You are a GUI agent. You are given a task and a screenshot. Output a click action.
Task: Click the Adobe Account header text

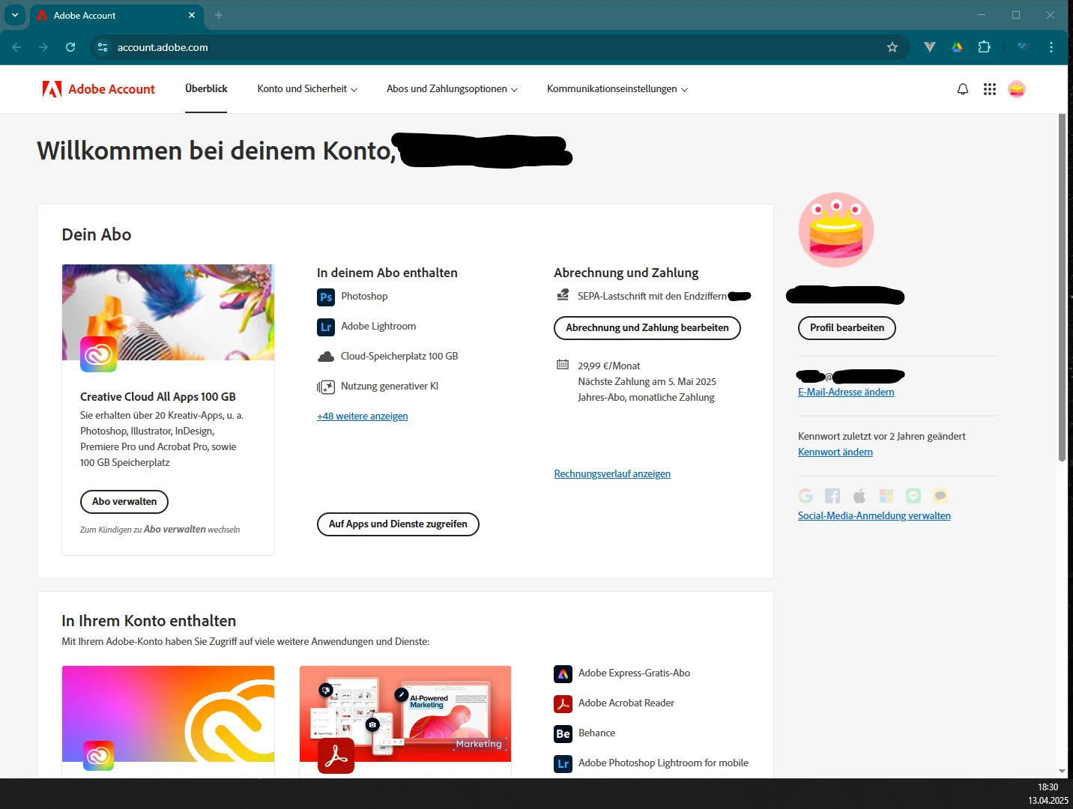point(112,89)
